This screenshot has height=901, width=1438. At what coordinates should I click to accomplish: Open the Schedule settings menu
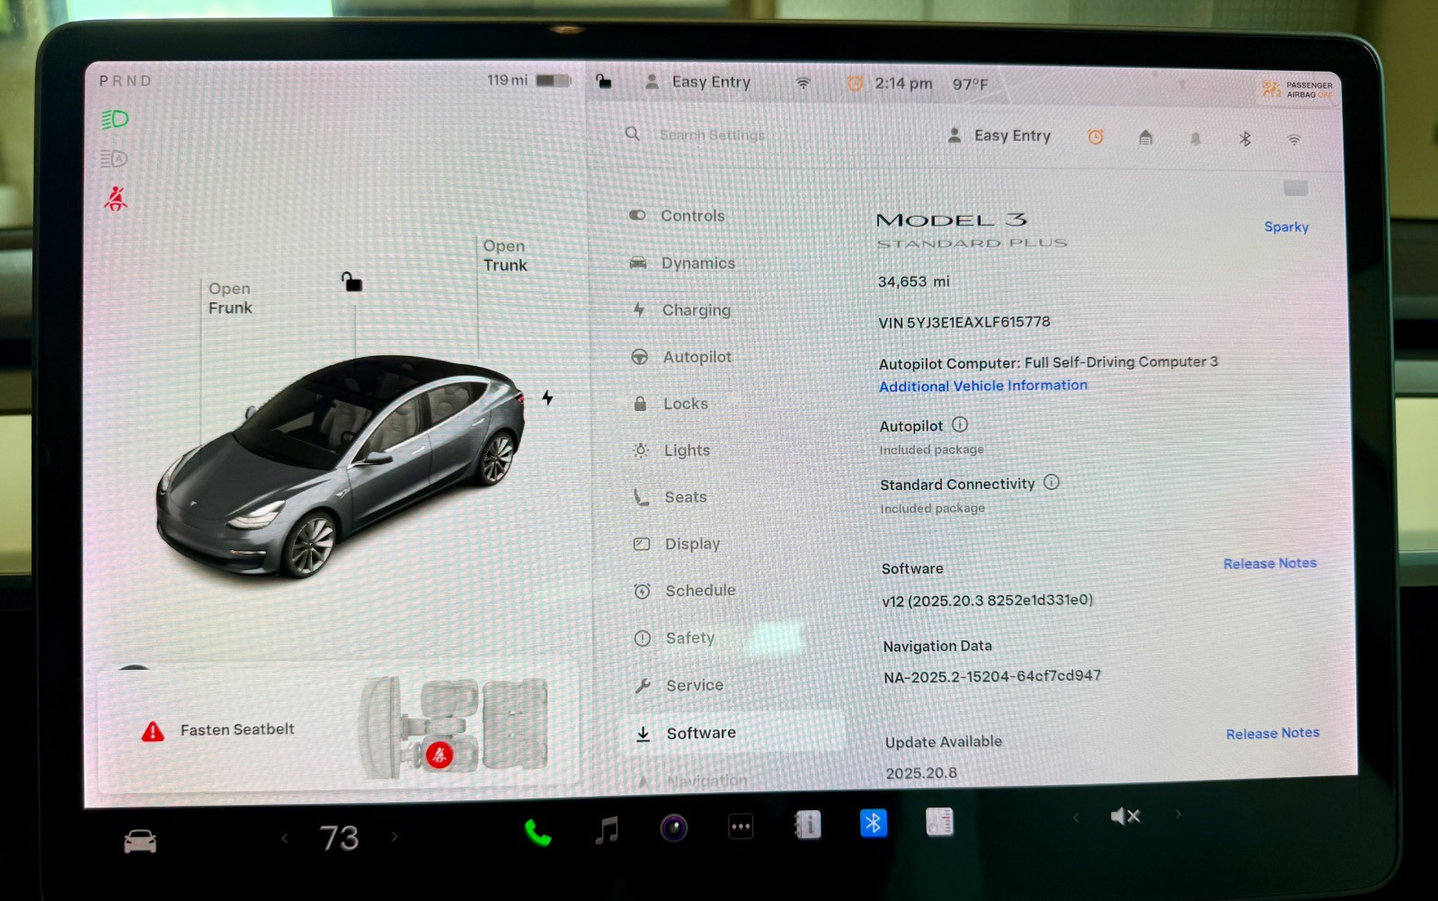click(x=686, y=591)
